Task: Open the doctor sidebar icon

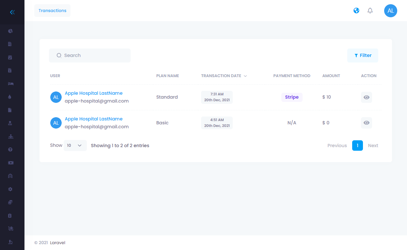Action: tap(10, 123)
